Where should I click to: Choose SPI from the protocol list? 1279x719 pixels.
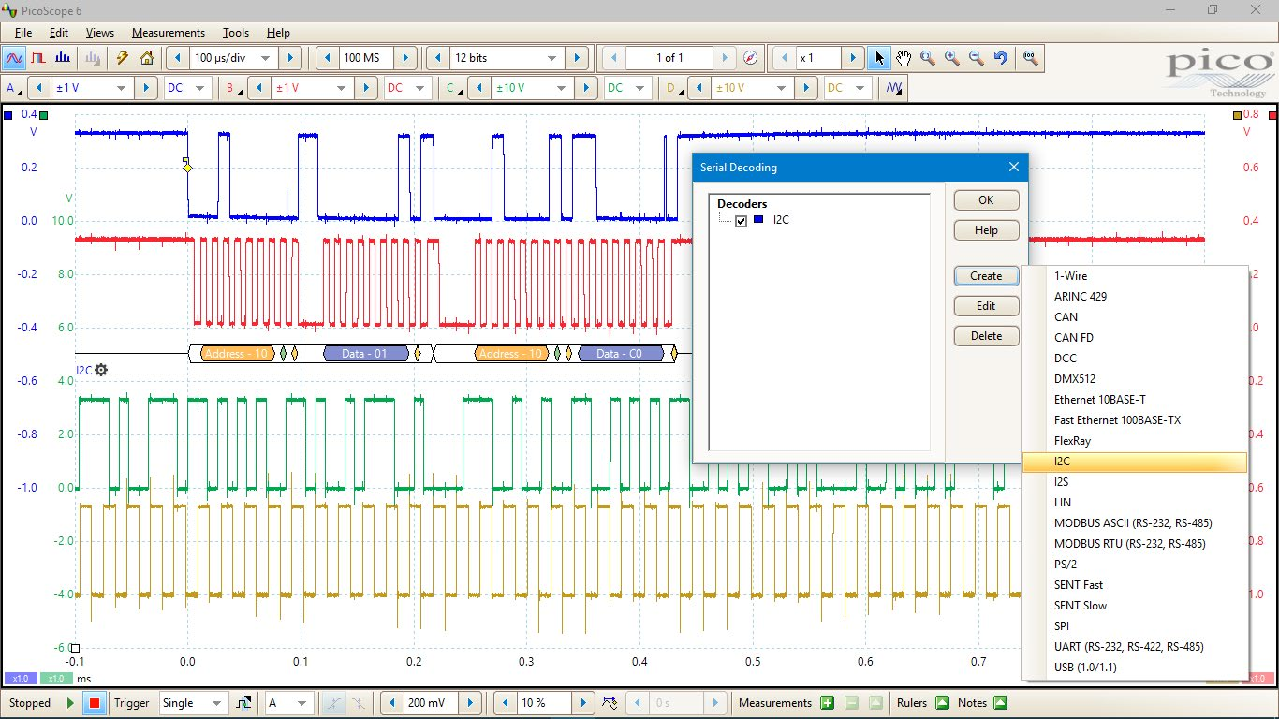1061,626
